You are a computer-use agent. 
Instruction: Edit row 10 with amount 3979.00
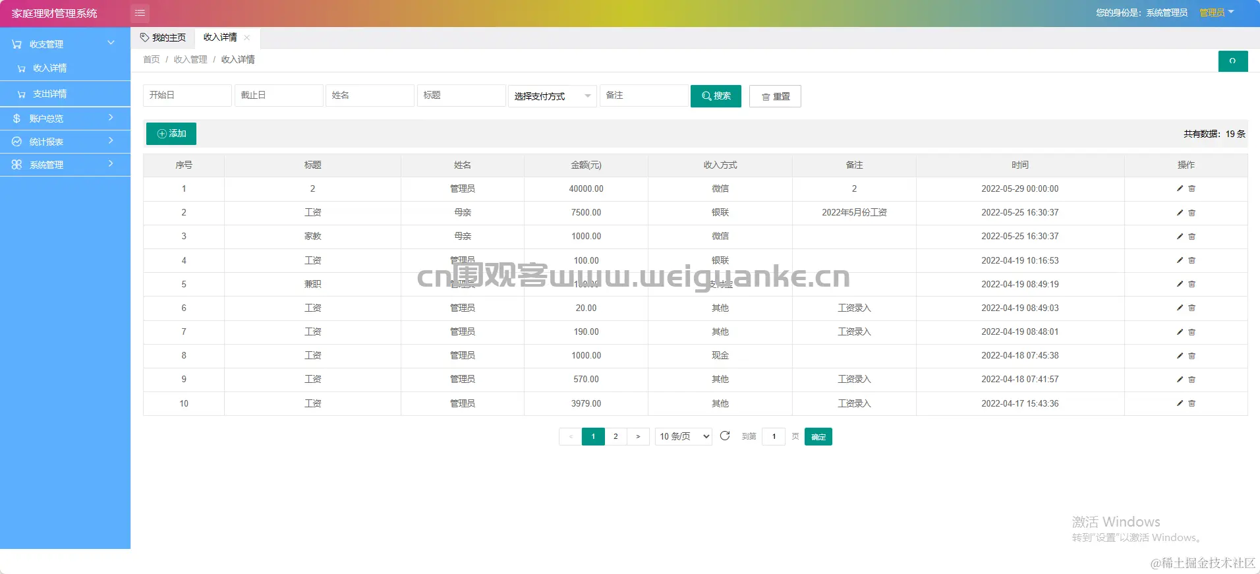(x=1180, y=403)
